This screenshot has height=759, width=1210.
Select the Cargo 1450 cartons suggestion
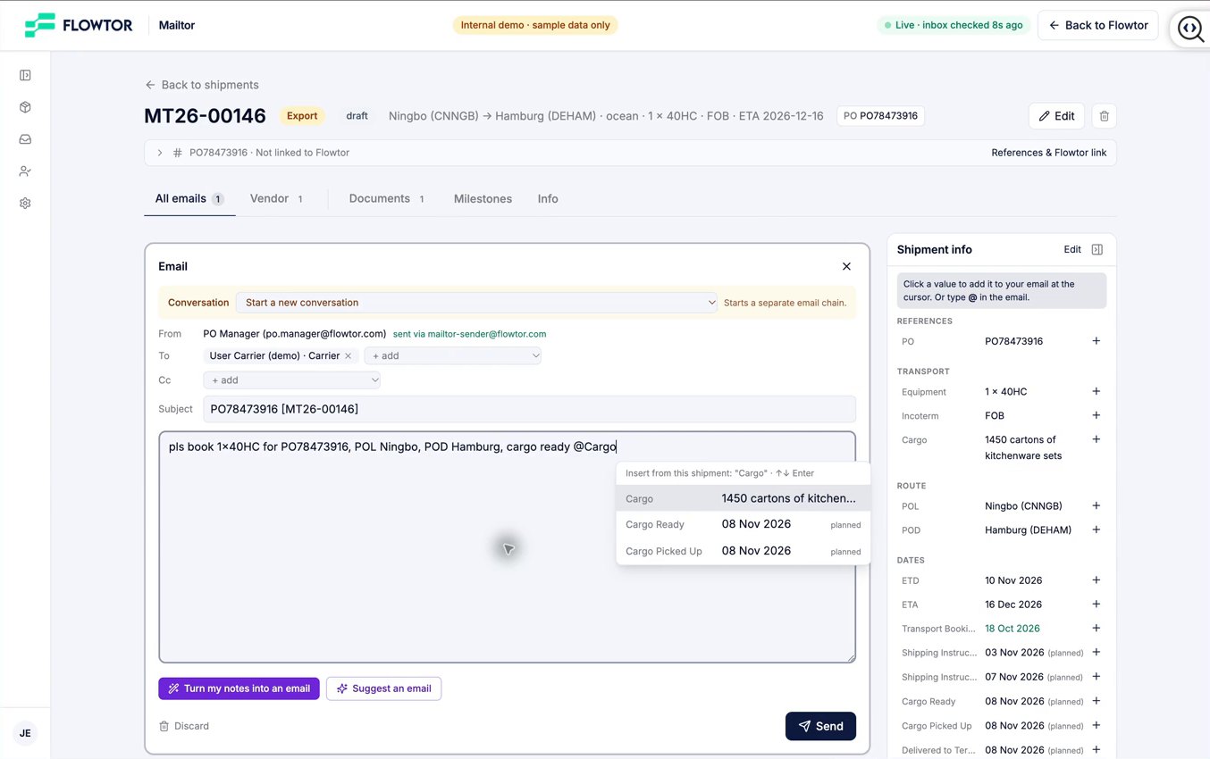click(x=743, y=498)
